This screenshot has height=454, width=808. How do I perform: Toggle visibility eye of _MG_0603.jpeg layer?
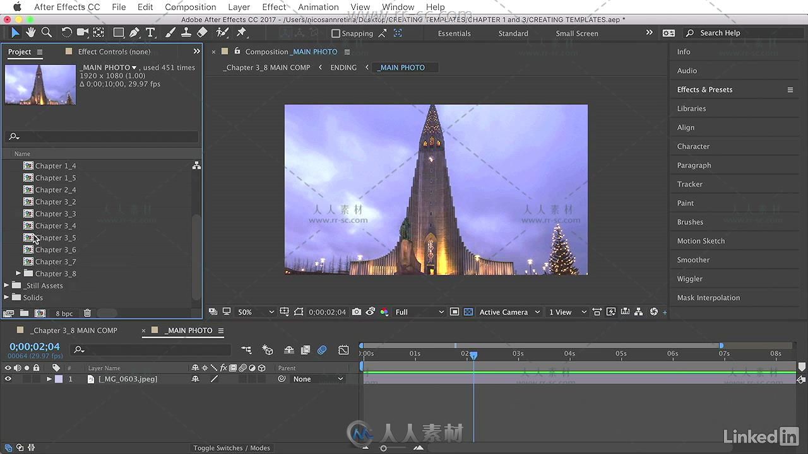[8, 380]
